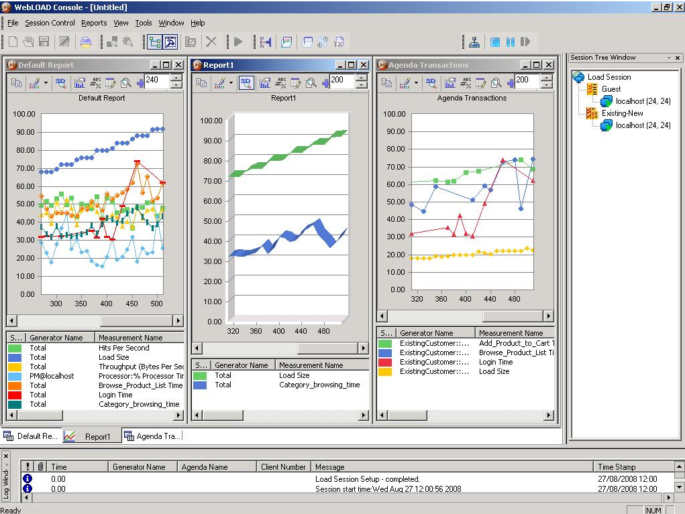The height and width of the screenshot is (514, 685).
Task: Open the Window menu
Action: point(171,23)
